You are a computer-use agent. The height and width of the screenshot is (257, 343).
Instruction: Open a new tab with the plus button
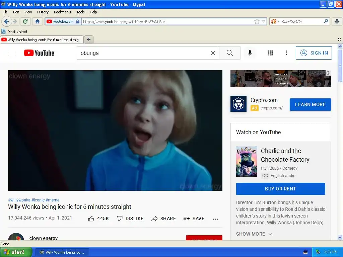click(88, 39)
